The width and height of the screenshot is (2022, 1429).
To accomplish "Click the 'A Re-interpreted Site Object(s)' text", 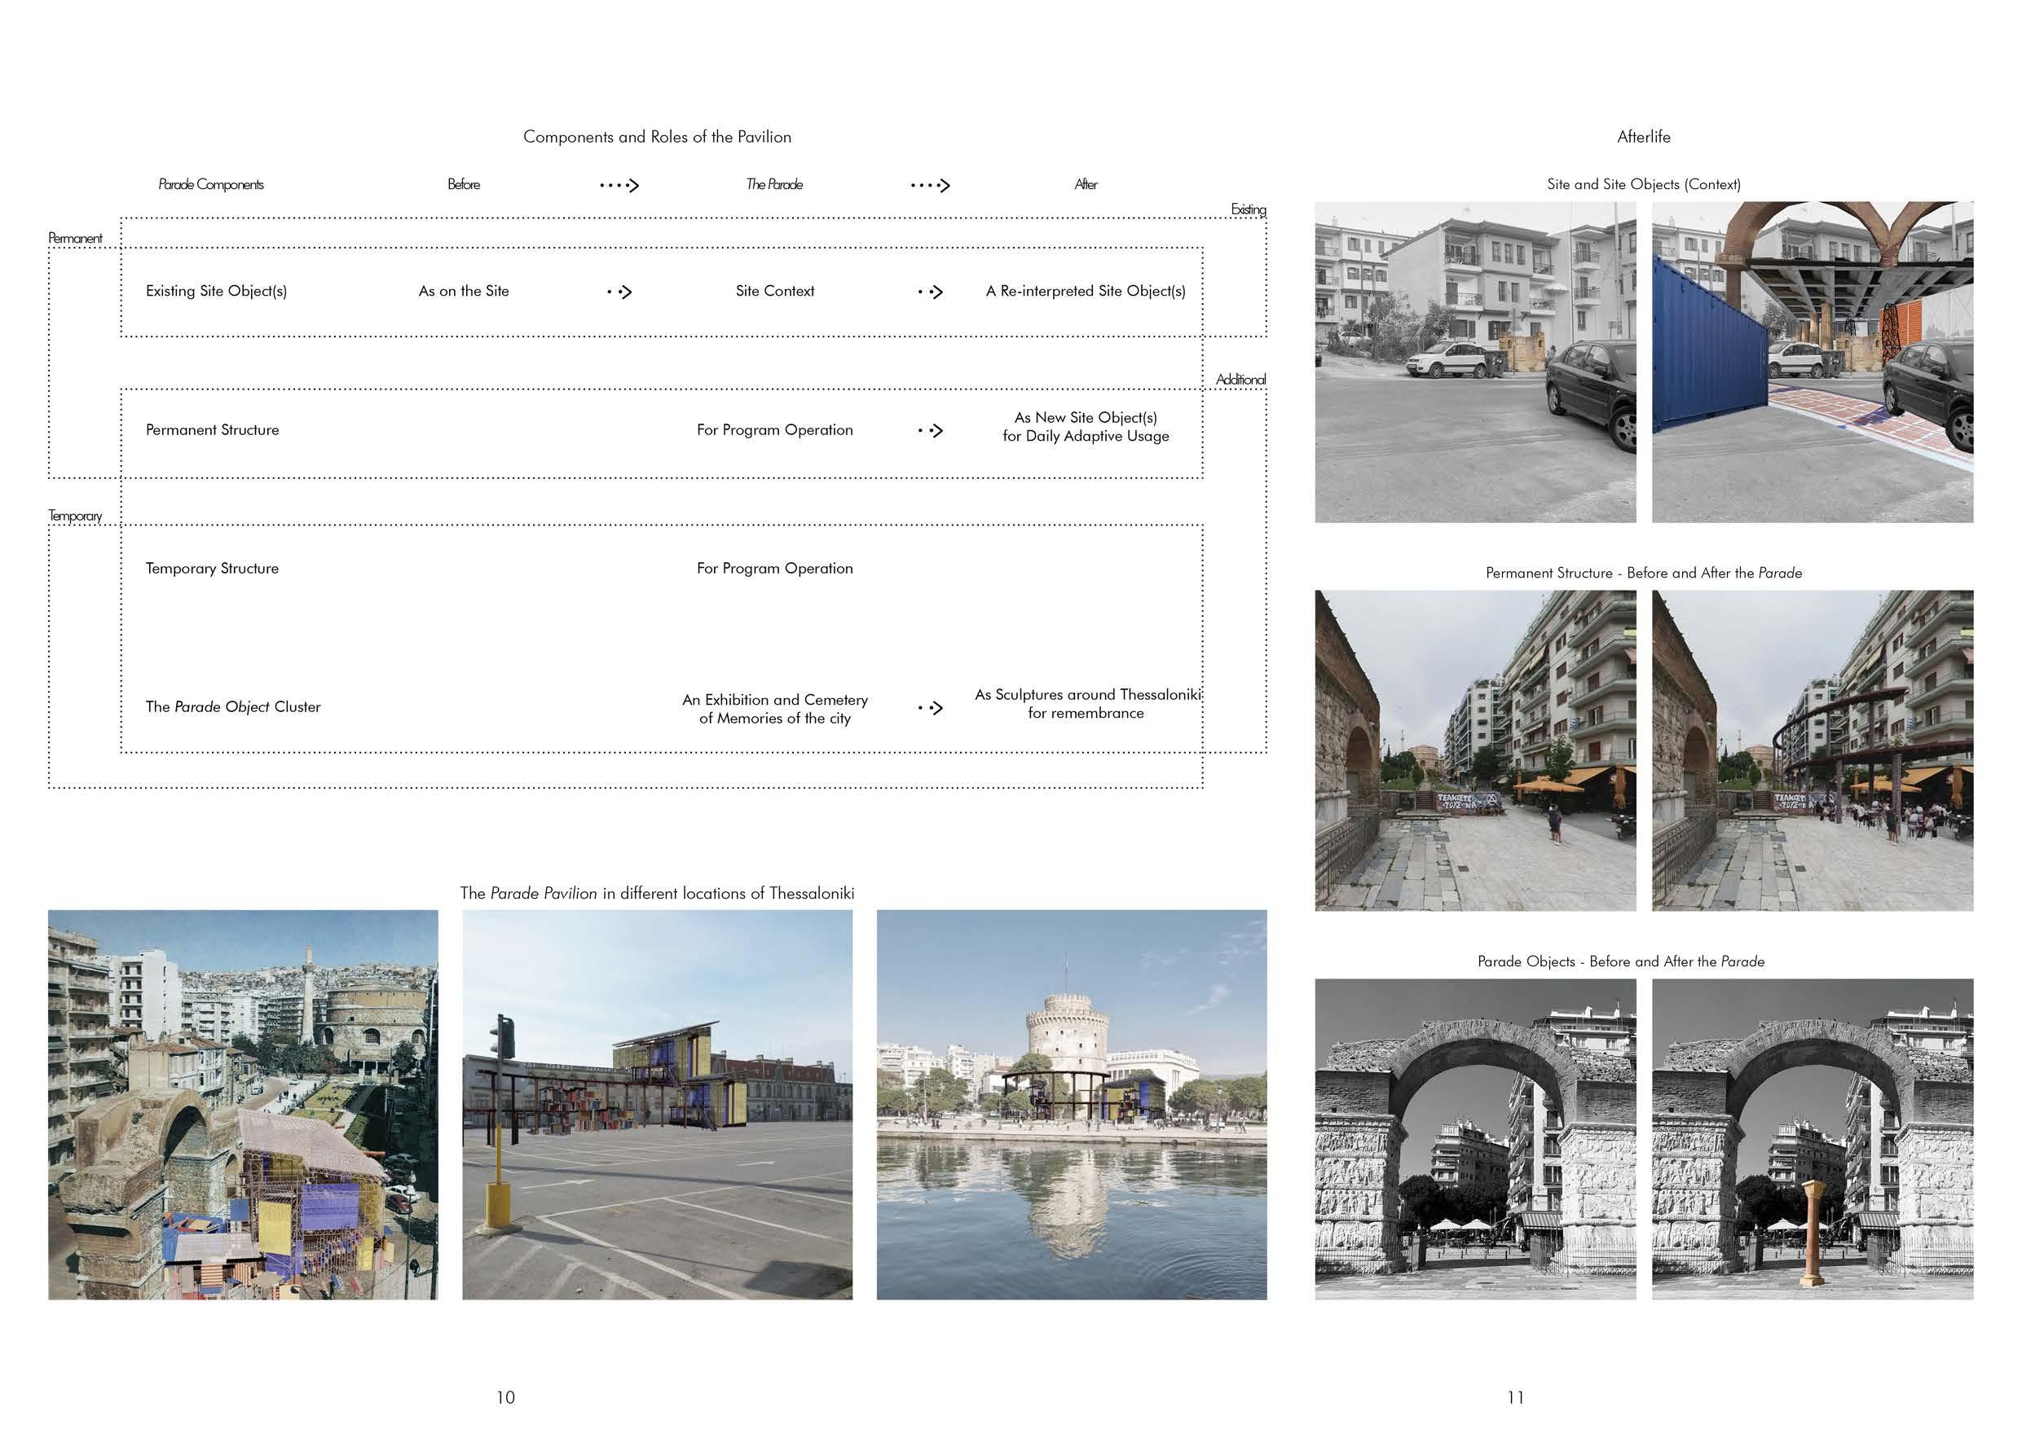I will 1085,292.
